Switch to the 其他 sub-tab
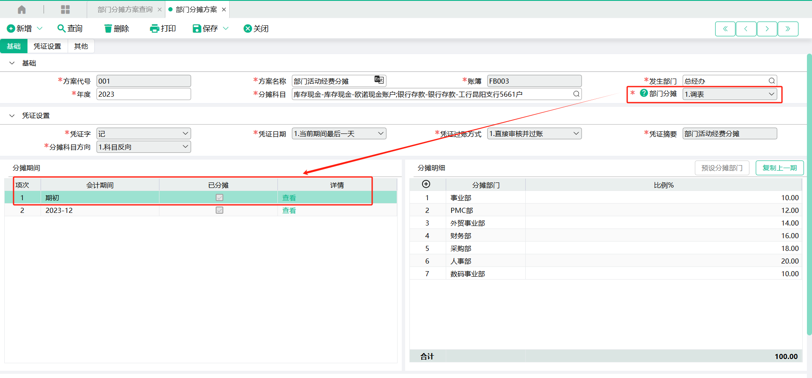This screenshot has height=378, width=812. [x=81, y=46]
